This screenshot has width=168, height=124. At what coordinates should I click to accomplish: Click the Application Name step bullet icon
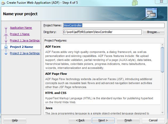point(6,28)
